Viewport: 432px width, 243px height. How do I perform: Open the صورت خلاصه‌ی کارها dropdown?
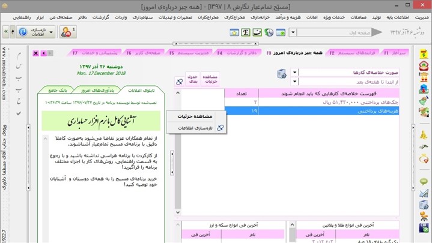tap(294, 73)
